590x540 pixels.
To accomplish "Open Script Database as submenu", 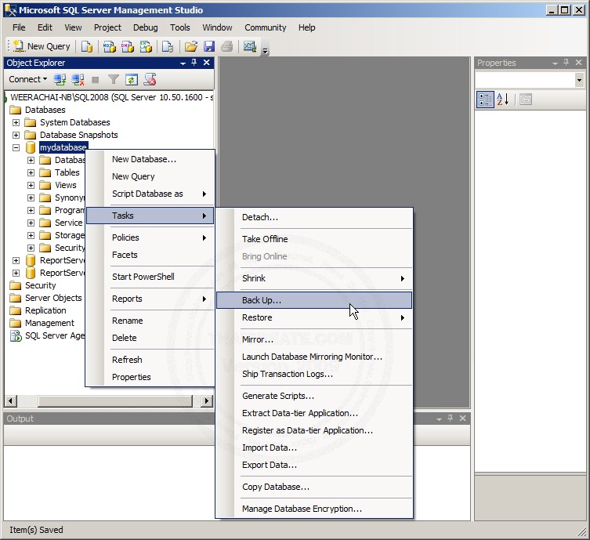I will (x=150, y=194).
